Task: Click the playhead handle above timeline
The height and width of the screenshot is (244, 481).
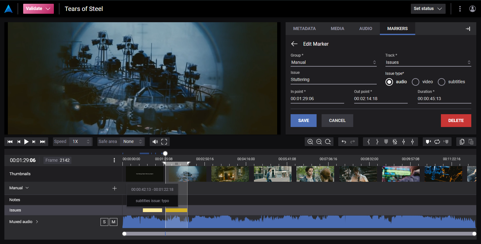Action: tap(165, 153)
